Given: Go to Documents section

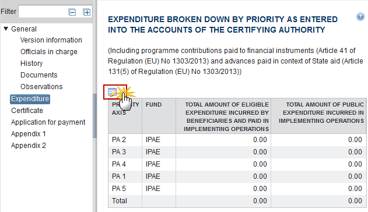Looking at the screenshot, I should 38,75.
